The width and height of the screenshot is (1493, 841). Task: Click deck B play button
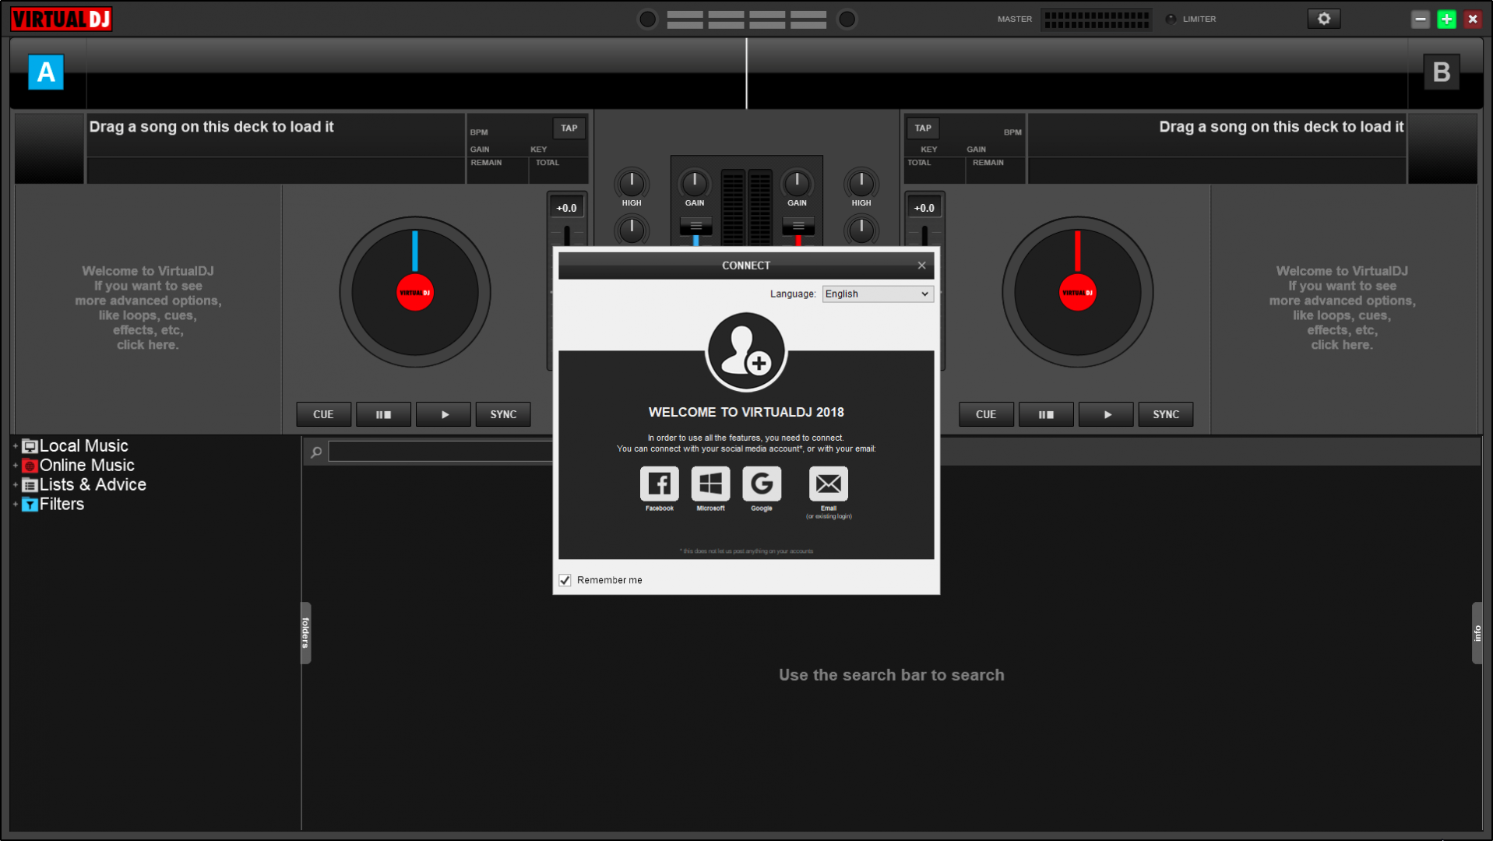pos(1106,414)
